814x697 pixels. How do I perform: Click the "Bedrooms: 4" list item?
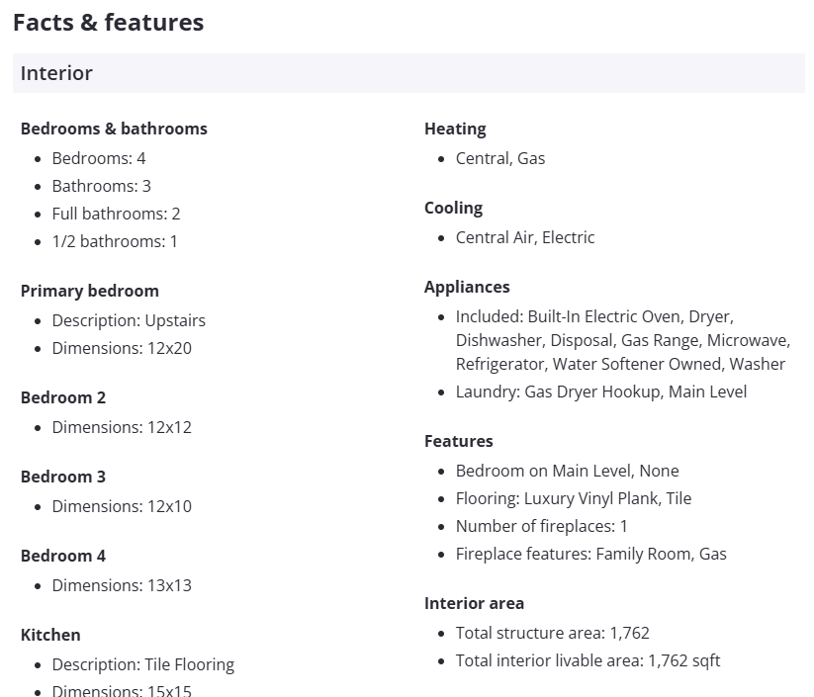pyautogui.click(x=99, y=158)
